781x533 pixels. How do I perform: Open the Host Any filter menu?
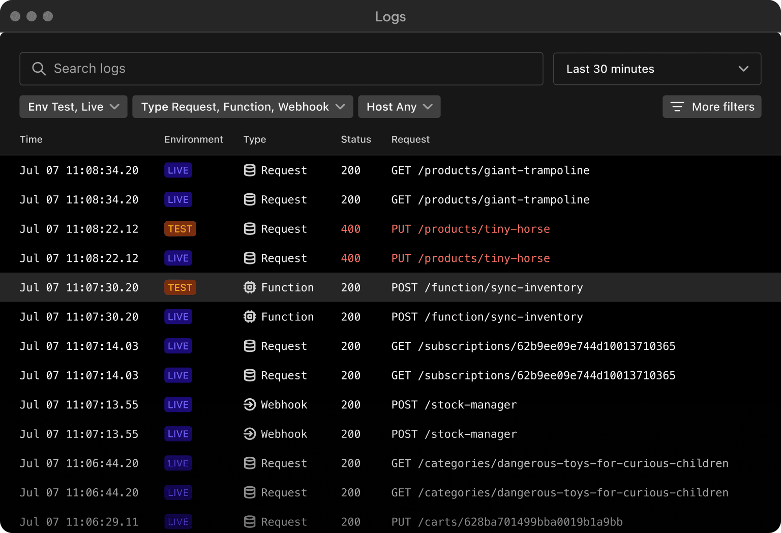pyautogui.click(x=399, y=107)
